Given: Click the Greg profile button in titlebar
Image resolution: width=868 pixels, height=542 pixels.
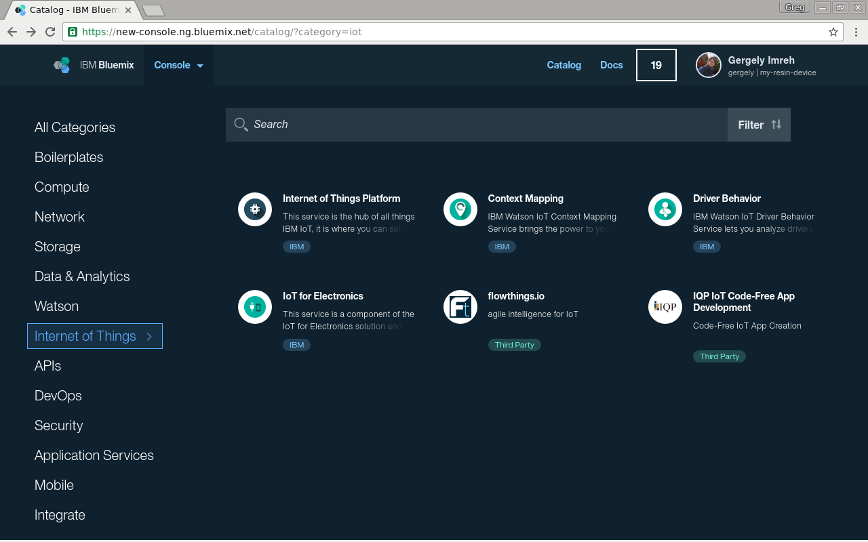Looking at the screenshot, I should 795,7.
